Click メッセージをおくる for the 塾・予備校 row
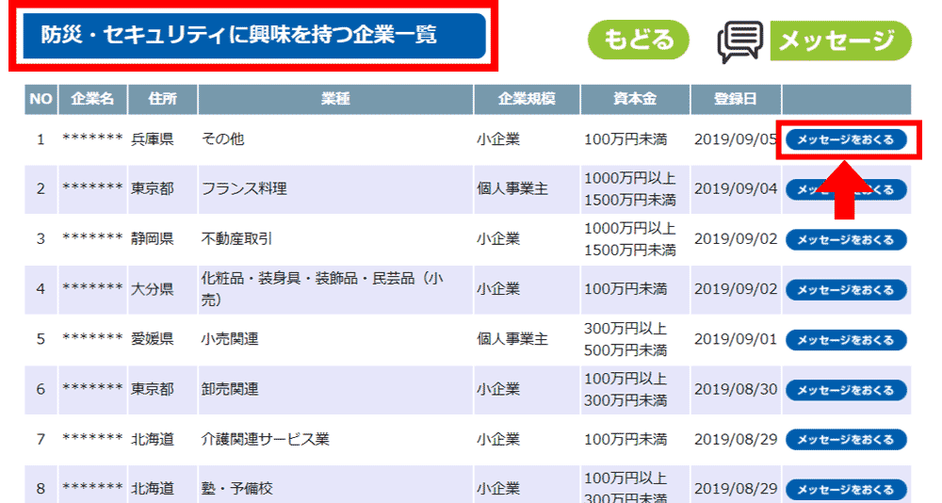This screenshot has width=942, height=503. tap(845, 490)
